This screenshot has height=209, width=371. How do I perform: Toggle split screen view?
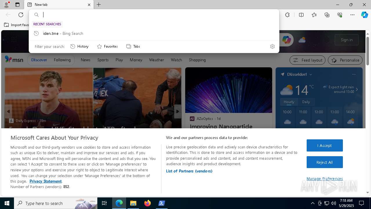(x=301, y=15)
